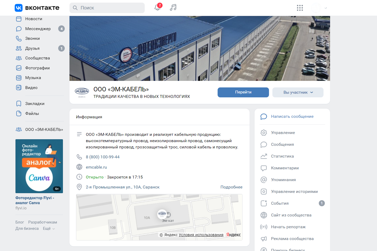377x251 pixels.
Task: Open the community cover photo
Action: pyautogui.click(x=200, y=48)
